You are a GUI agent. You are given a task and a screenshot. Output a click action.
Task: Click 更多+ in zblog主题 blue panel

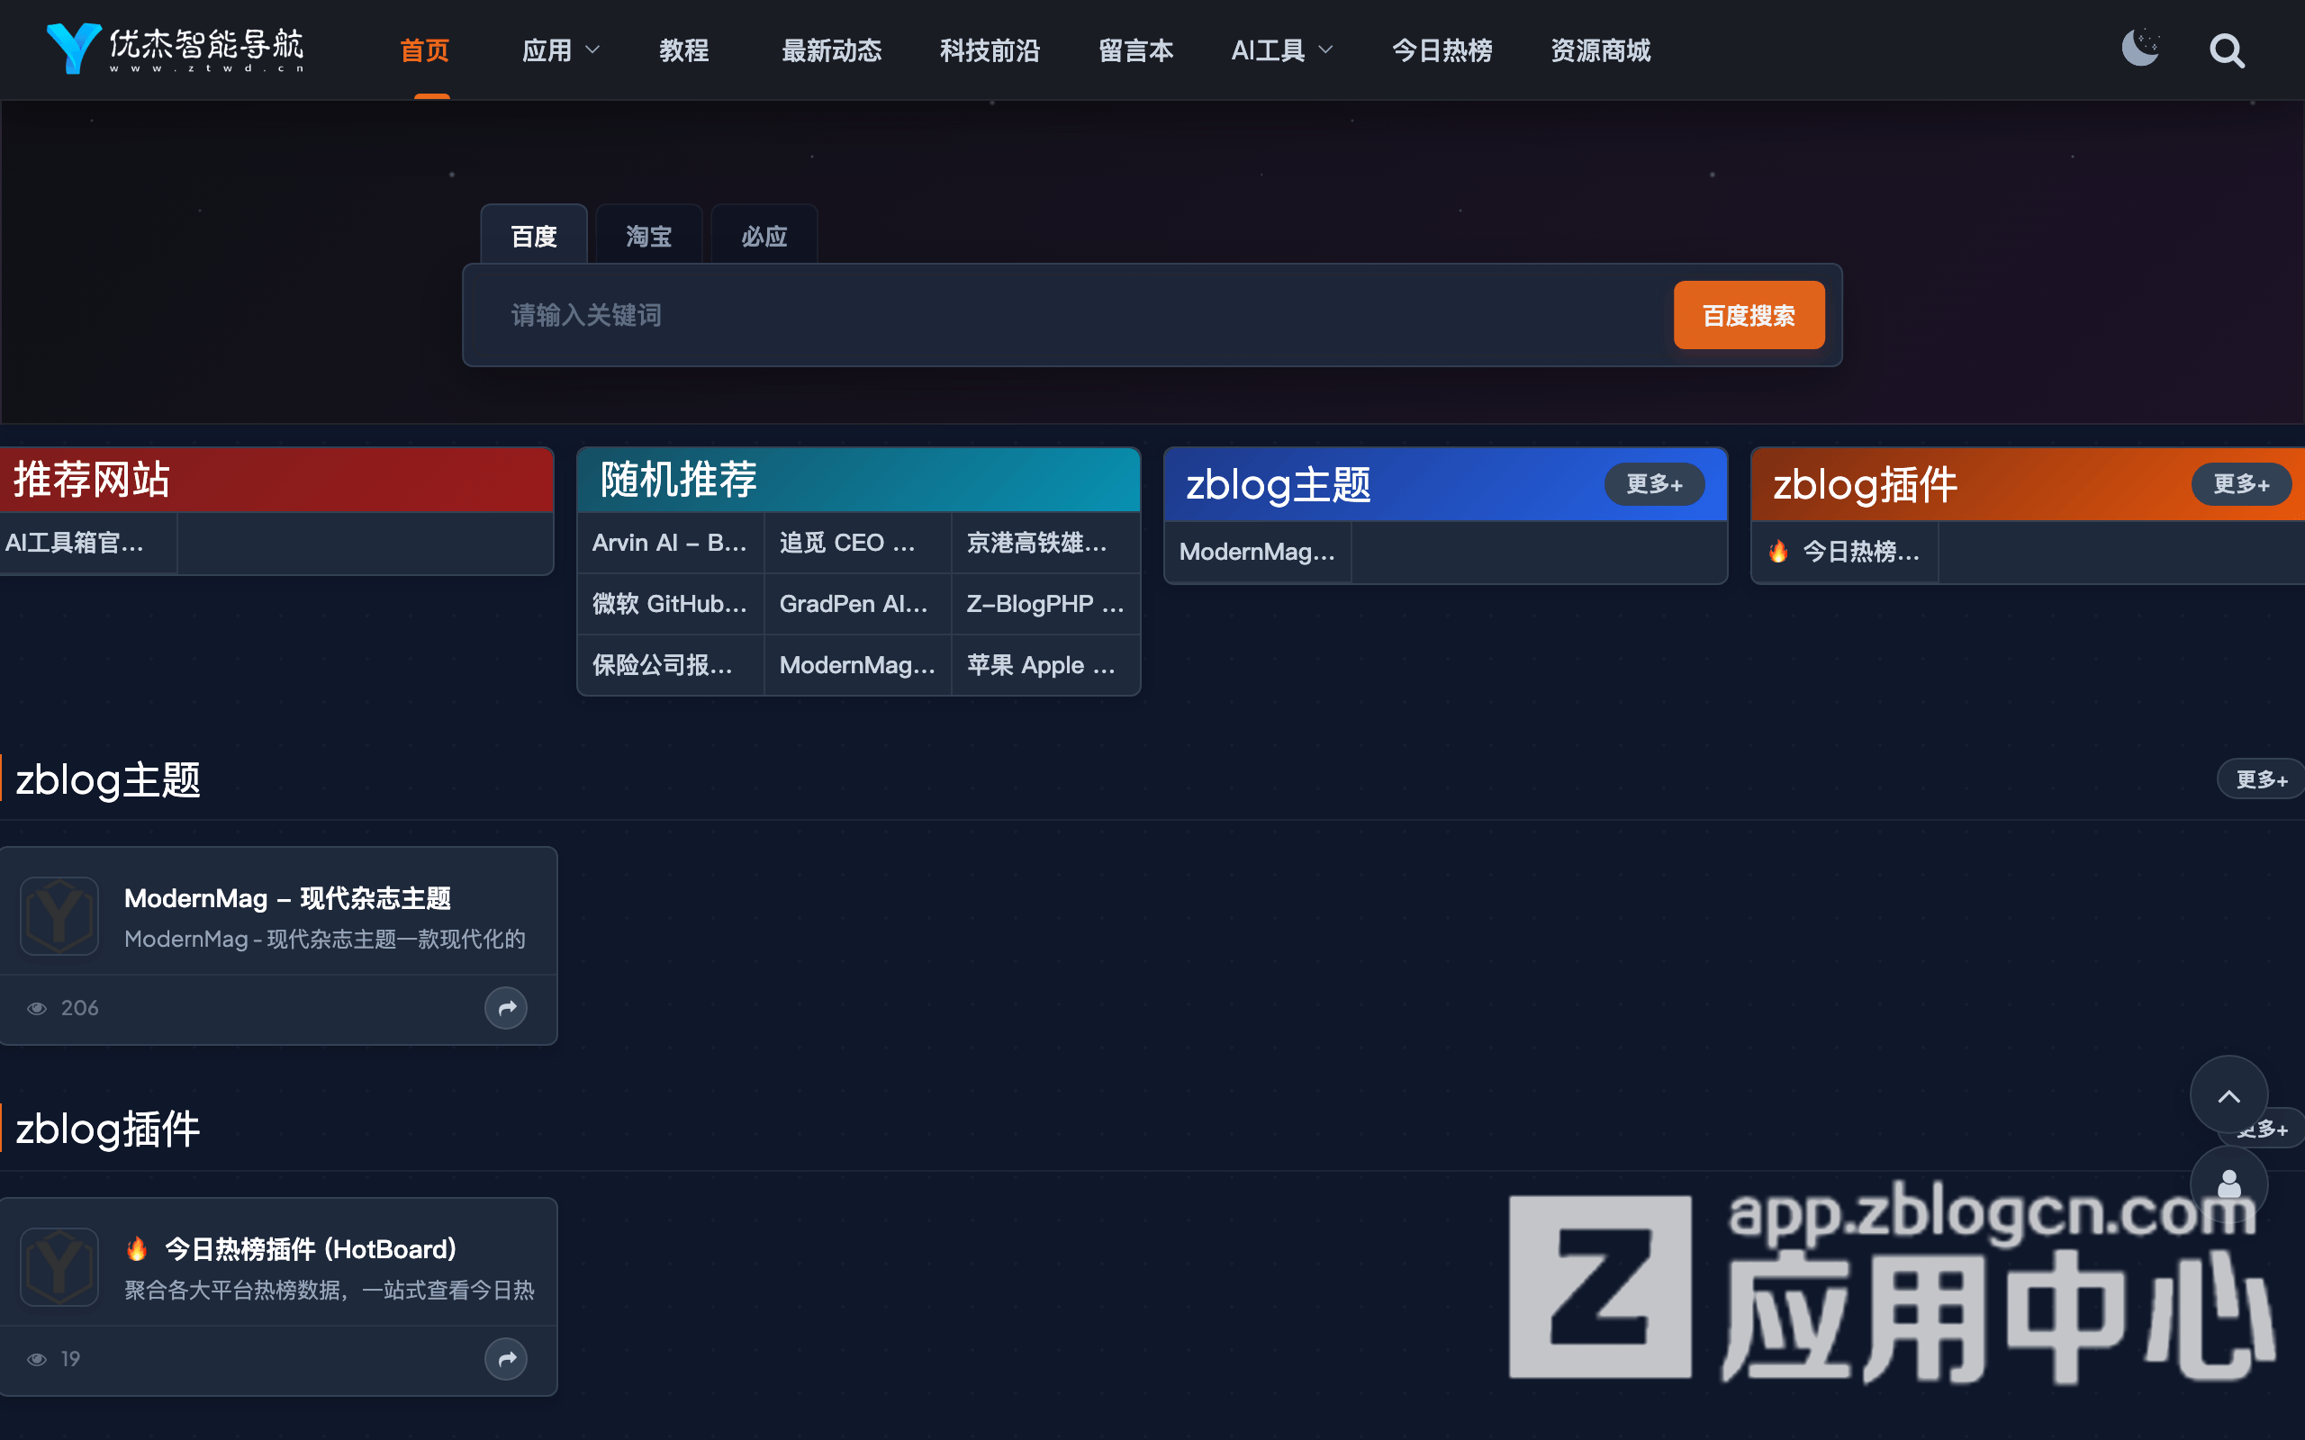[1654, 485]
